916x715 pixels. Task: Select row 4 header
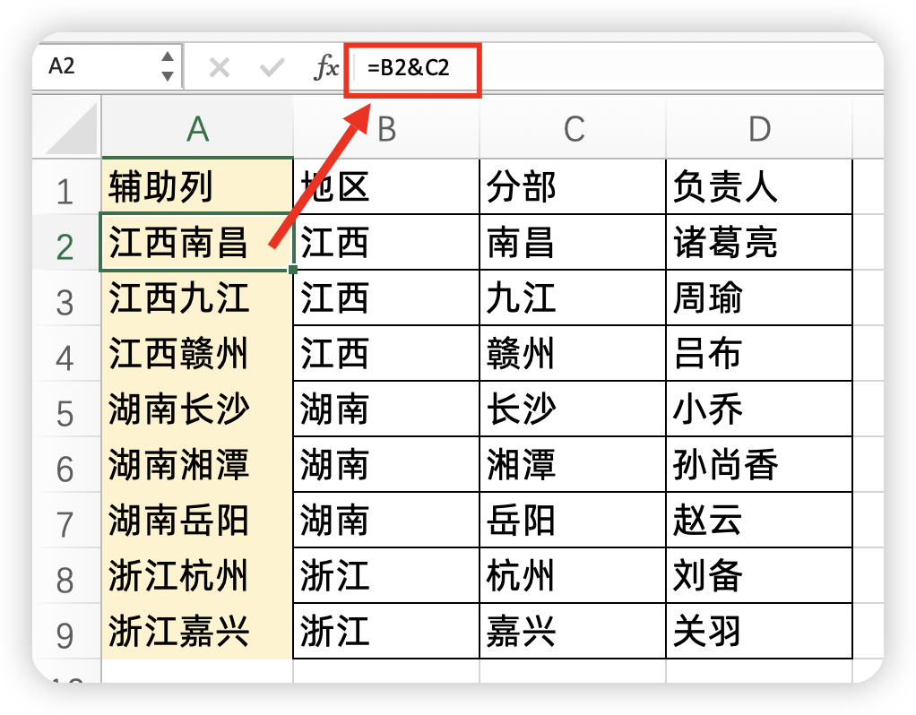65,353
